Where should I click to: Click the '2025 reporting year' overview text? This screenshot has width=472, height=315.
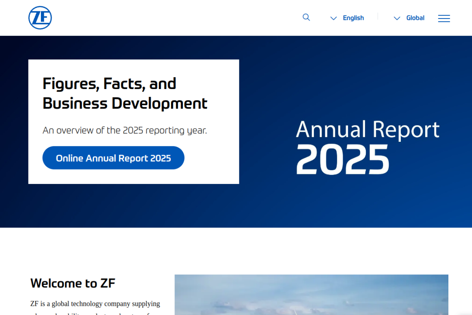click(x=125, y=130)
